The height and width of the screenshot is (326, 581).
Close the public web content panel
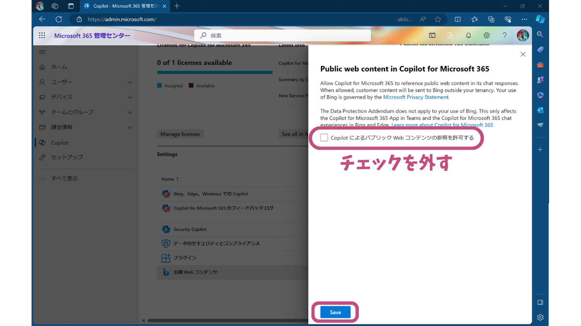[x=522, y=55]
